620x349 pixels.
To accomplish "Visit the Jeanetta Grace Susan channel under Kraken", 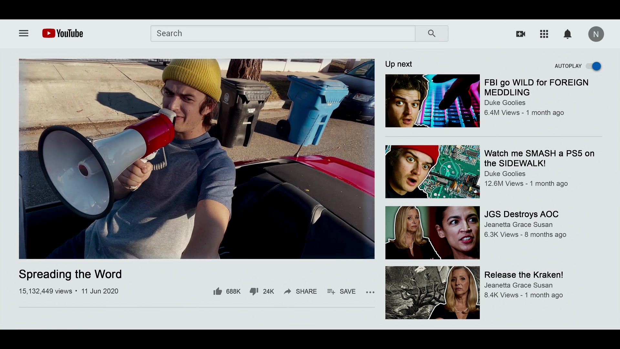I will click(x=518, y=285).
